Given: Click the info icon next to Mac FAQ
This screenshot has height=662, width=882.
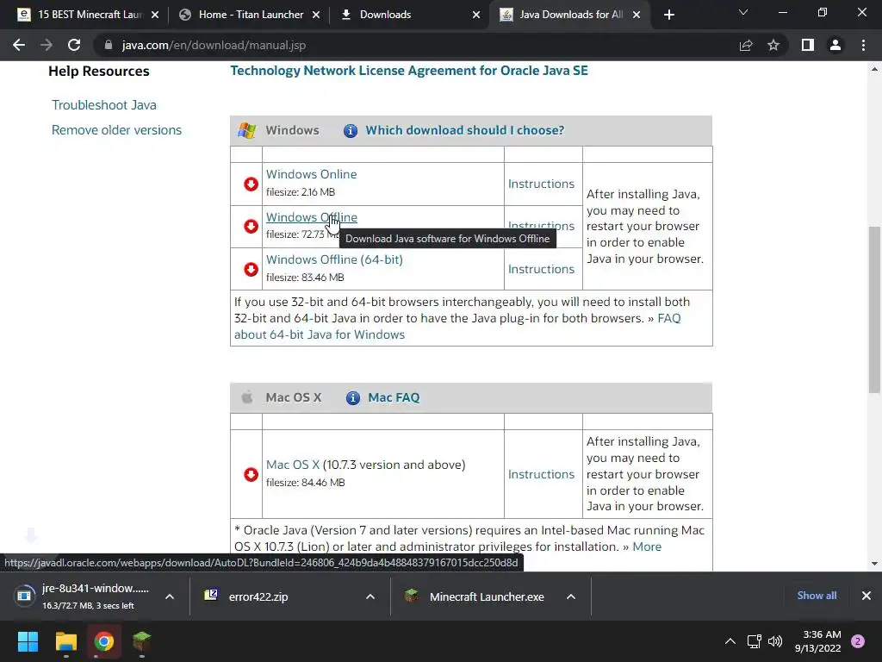Looking at the screenshot, I should click(352, 398).
